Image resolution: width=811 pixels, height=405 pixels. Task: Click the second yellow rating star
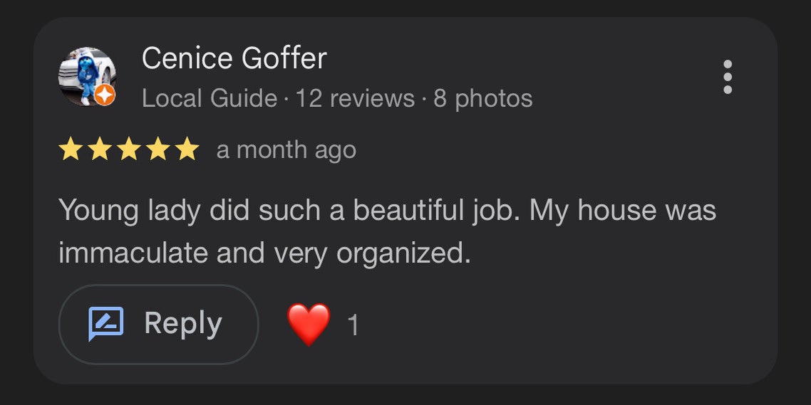click(x=99, y=150)
